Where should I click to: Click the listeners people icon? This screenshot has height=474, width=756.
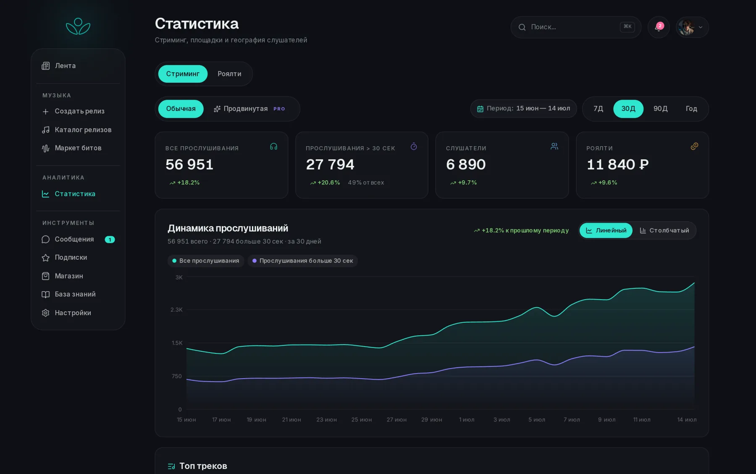(554, 146)
